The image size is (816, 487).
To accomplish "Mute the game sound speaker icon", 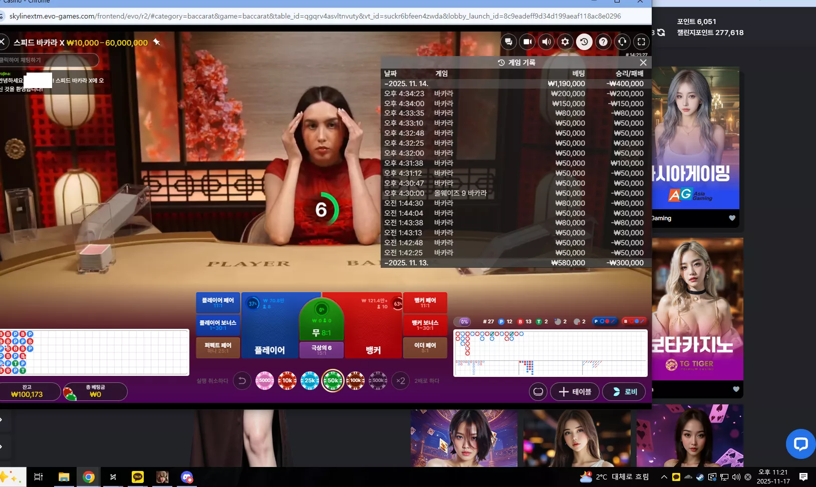I will [x=547, y=42].
